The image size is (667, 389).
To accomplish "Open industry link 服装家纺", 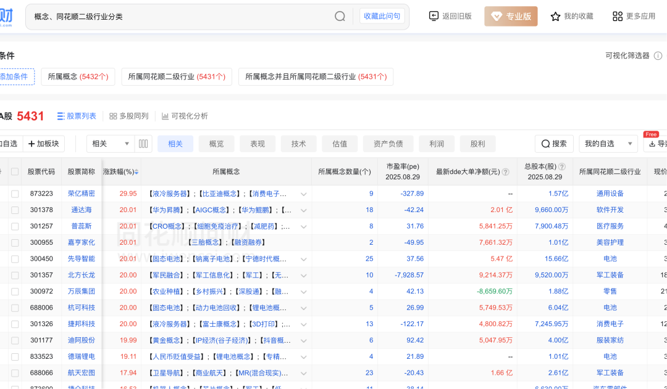I will coord(610,340).
